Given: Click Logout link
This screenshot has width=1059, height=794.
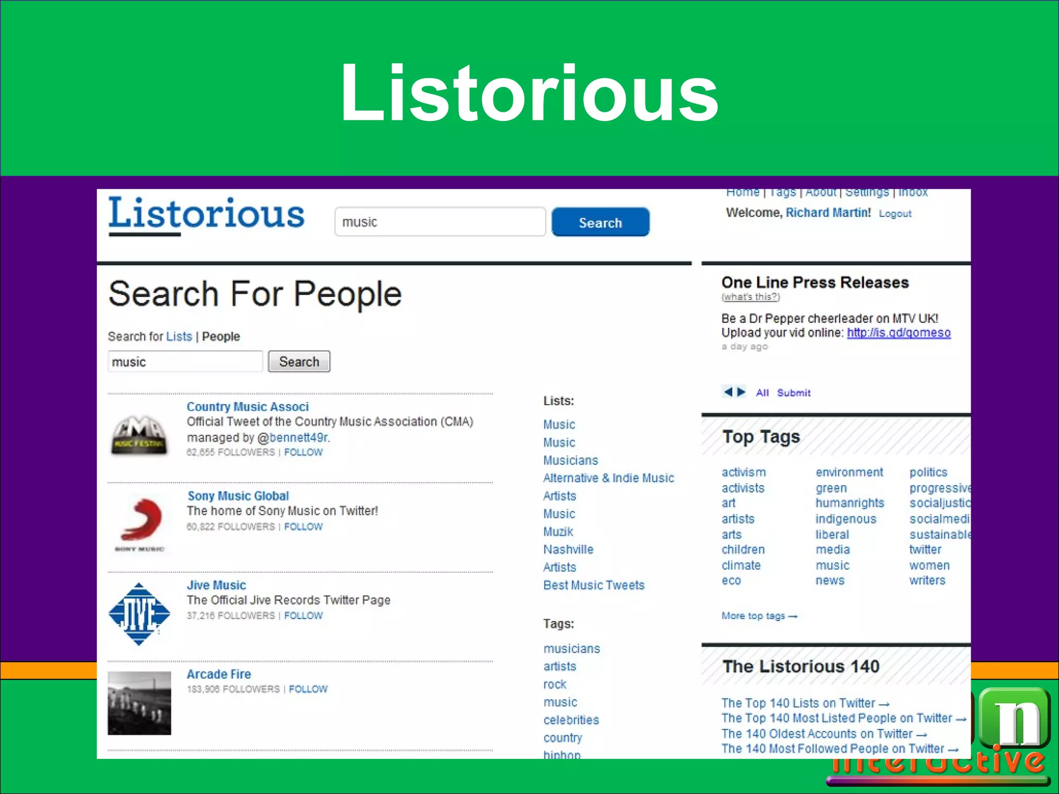Looking at the screenshot, I should click(895, 213).
